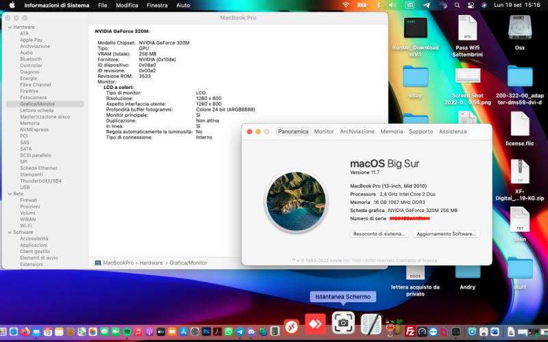Launch the Music app from dock
Viewport: 548px width, 342px height.
138,332
